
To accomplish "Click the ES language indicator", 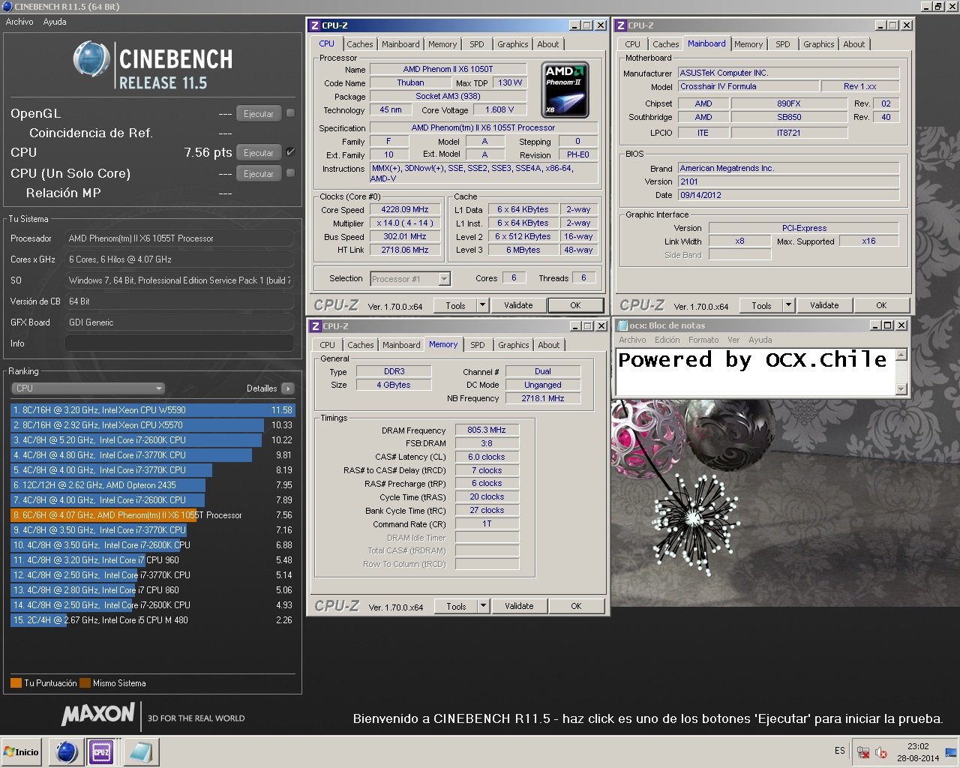I will [x=840, y=751].
